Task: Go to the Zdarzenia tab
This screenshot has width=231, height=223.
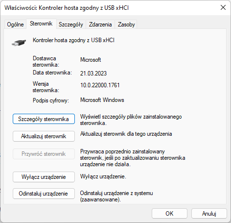Action: pyautogui.click(x=100, y=25)
